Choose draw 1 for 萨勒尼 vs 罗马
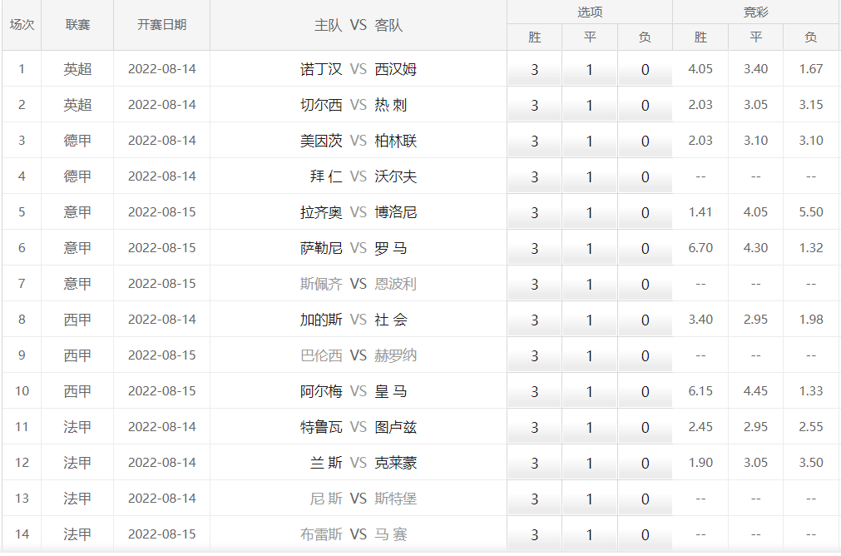The width and height of the screenshot is (841, 556). coord(590,249)
